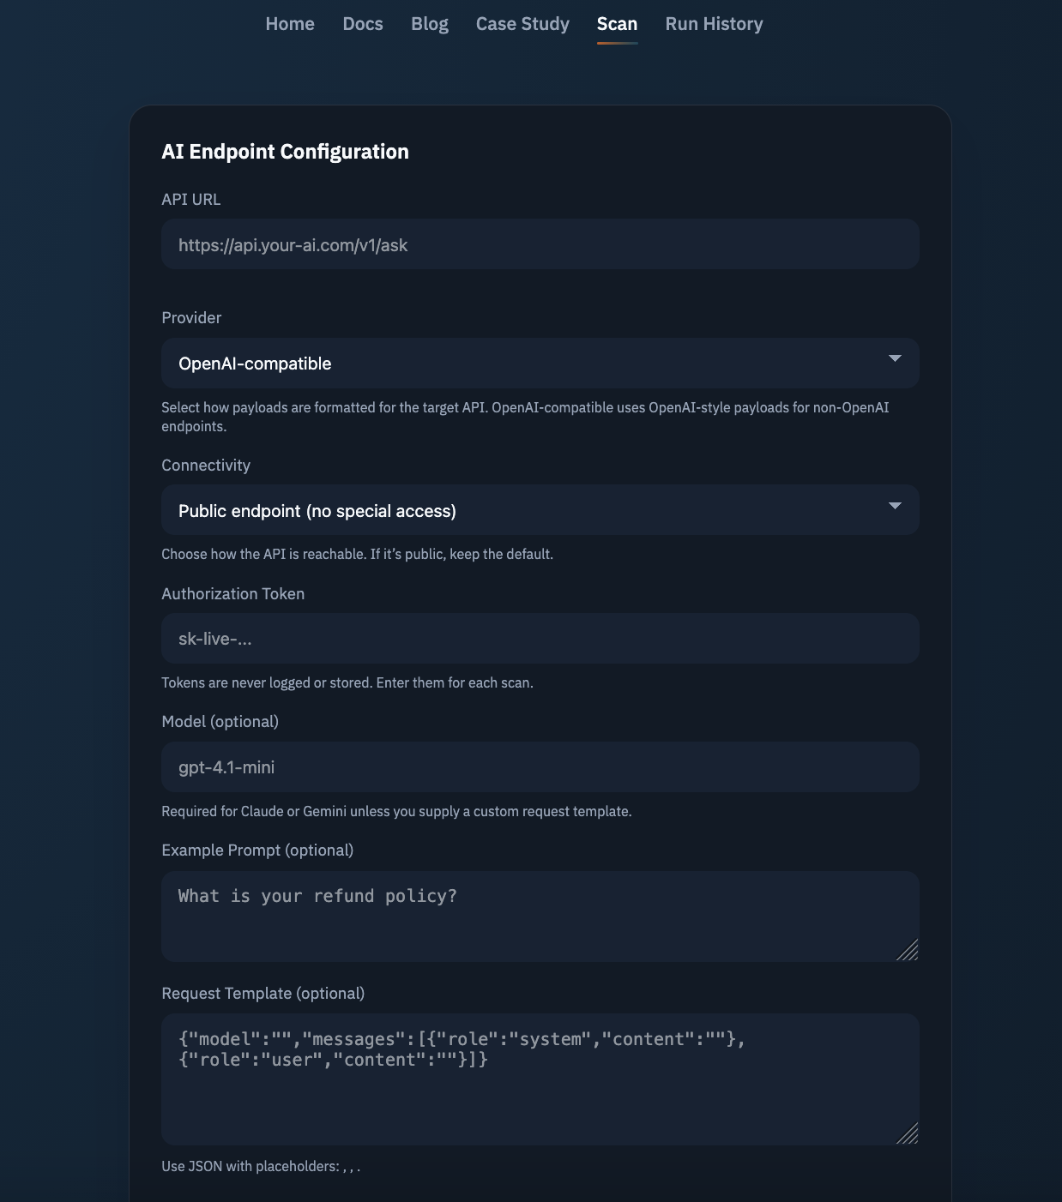Expand the Connectivity dropdown arrow

(x=895, y=506)
